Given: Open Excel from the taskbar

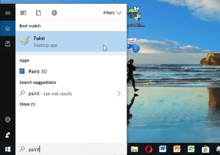Looking at the screenshot, I should tap(191, 149).
